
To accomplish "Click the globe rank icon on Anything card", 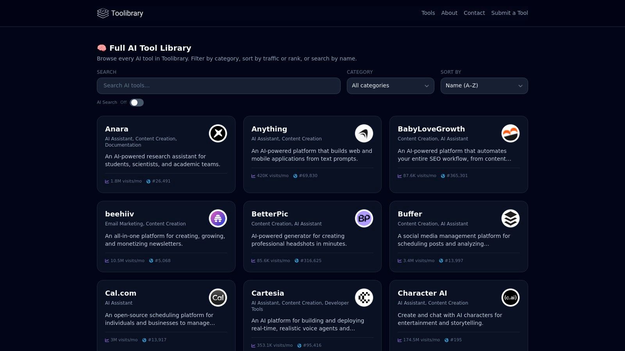I will 295,176.
